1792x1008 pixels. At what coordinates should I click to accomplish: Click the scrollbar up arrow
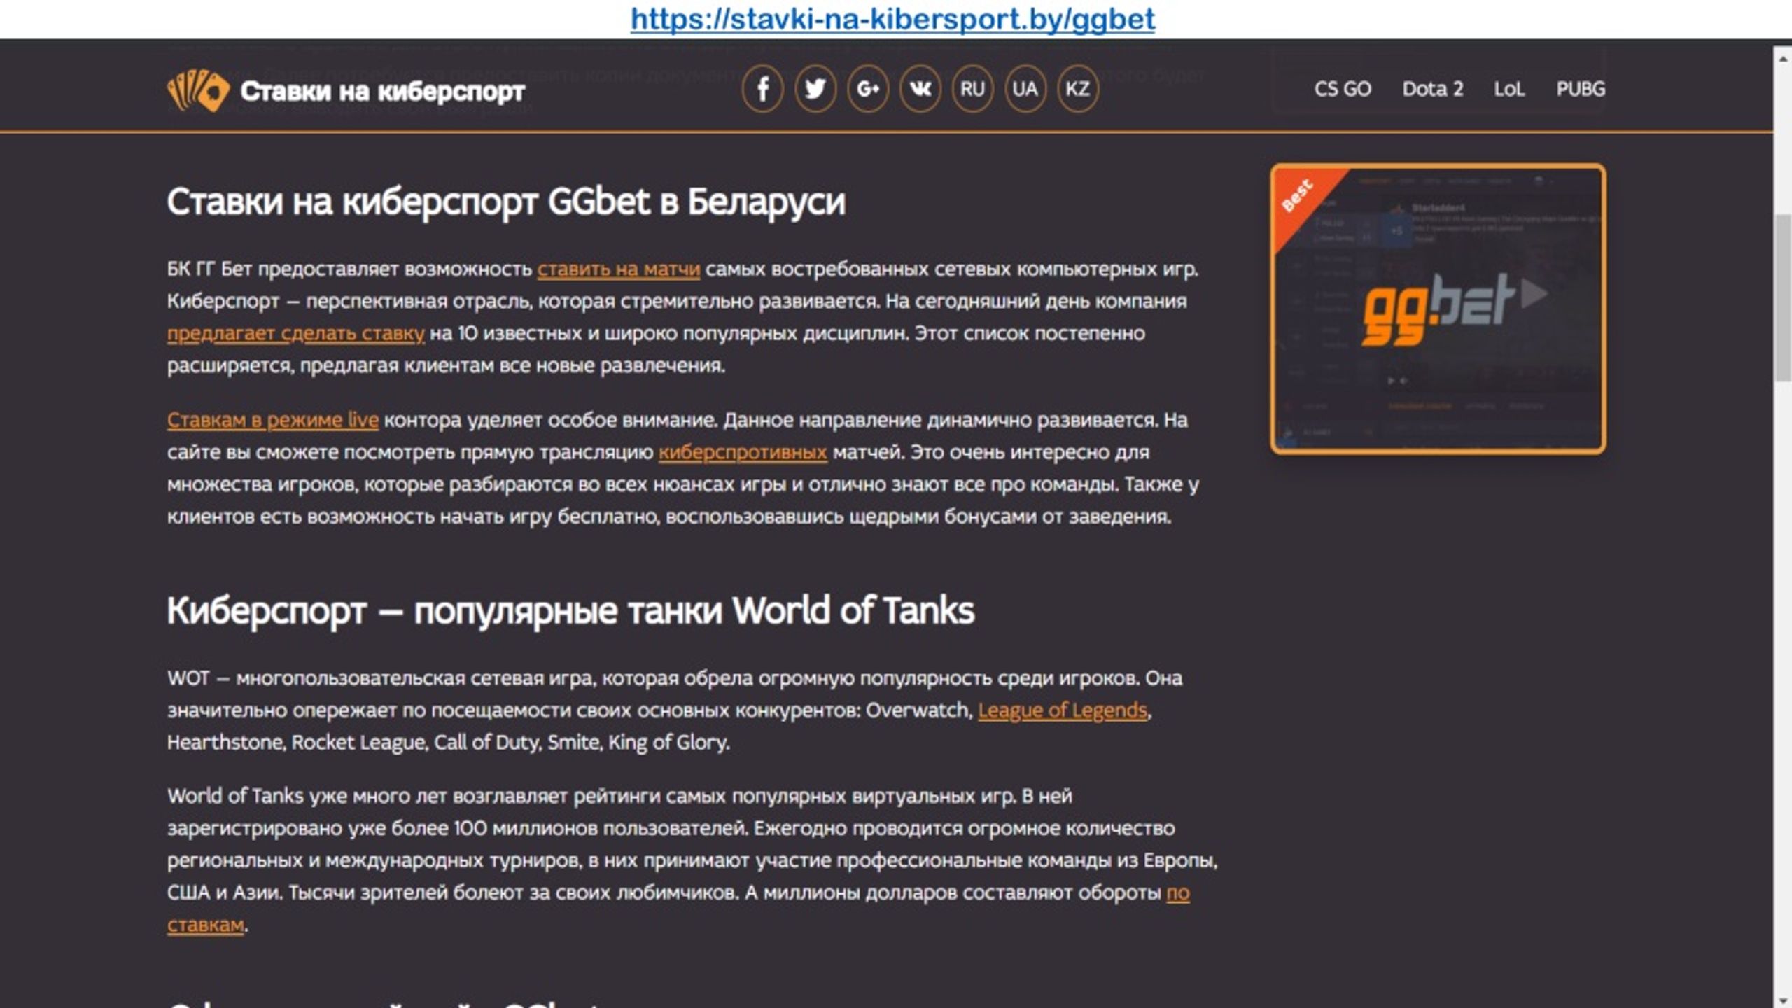[x=1783, y=59]
